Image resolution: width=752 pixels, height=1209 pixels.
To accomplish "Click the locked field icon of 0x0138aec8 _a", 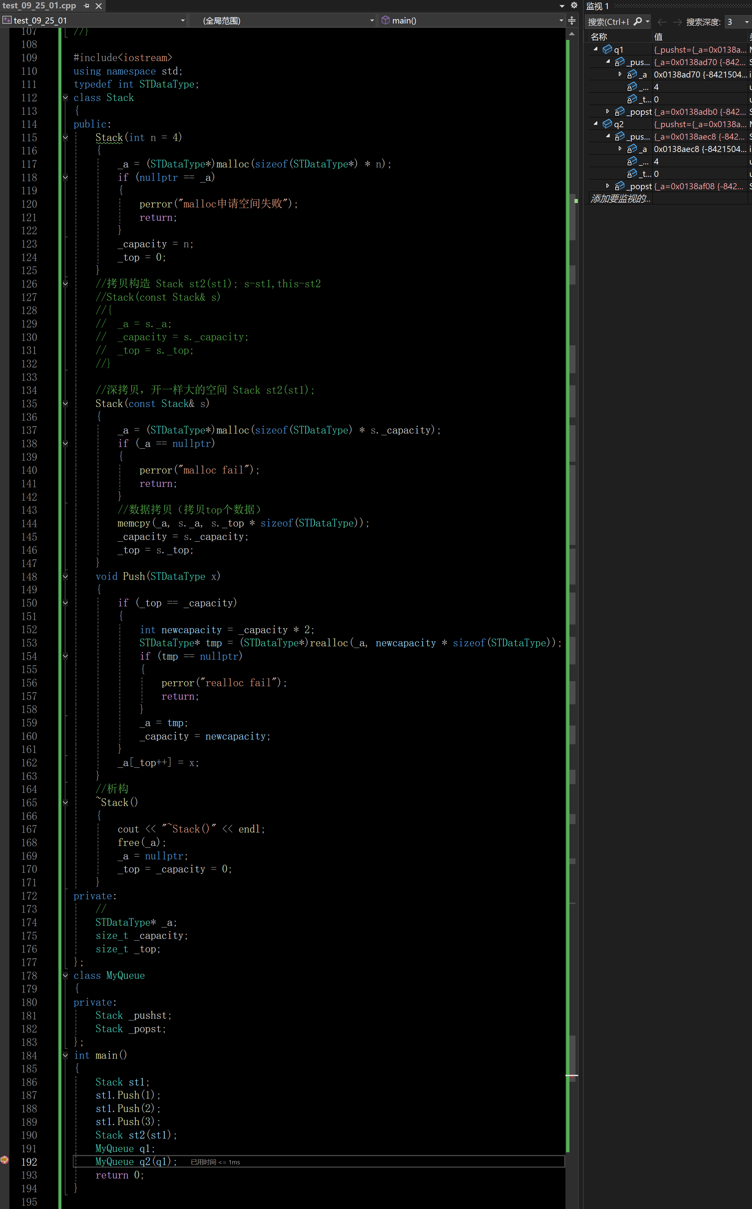I will pyautogui.click(x=632, y=149).
